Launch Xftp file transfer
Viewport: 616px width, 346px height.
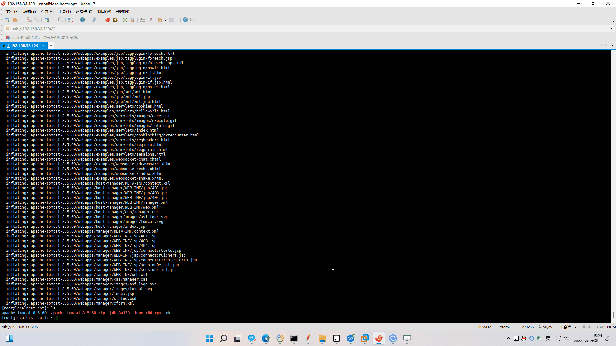(115, 20)
